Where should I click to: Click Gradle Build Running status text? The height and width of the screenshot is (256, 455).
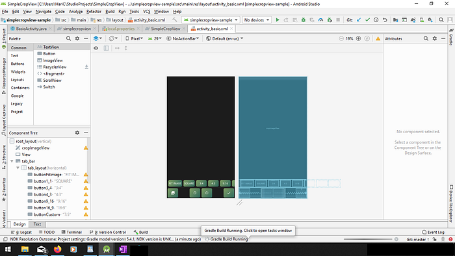(229, 239)
